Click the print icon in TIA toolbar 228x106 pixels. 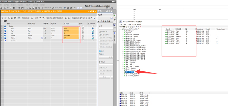[x=1, y=8]
